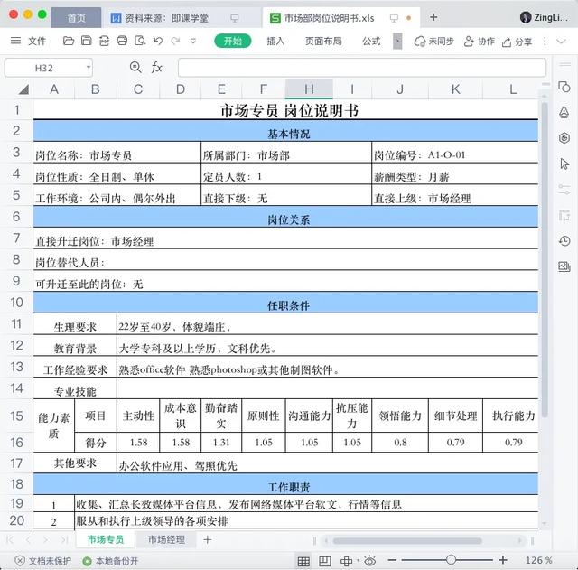Open print preview with the magnifier page icon
The image size is (578, 570).
click(140, 41)
